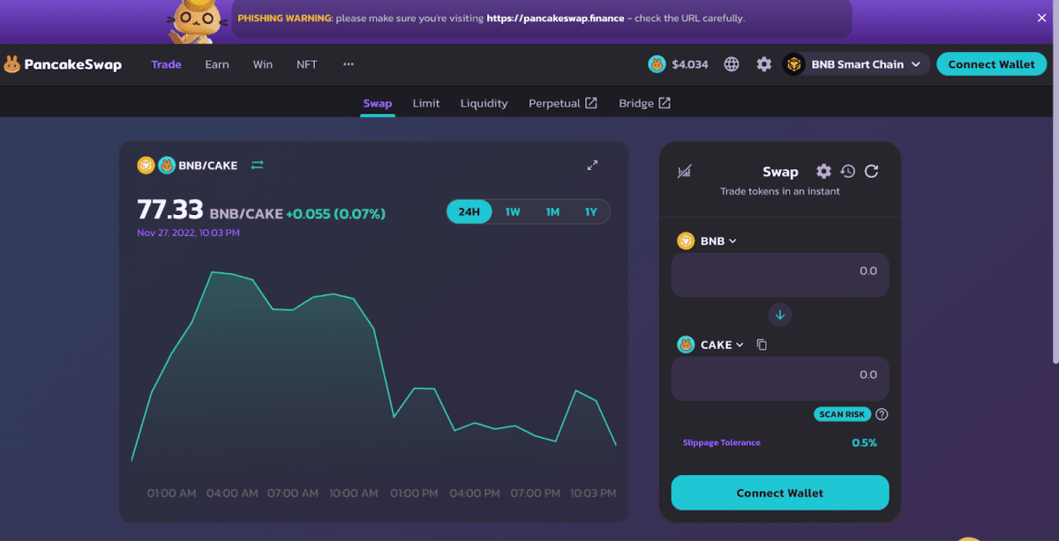Switch to the Swap tab

378,103
